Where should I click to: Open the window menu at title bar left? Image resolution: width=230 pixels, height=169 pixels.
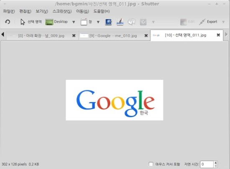[5, 4]
